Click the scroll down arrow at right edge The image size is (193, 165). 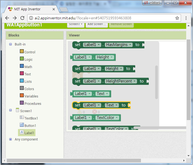[x=188, y=156]
